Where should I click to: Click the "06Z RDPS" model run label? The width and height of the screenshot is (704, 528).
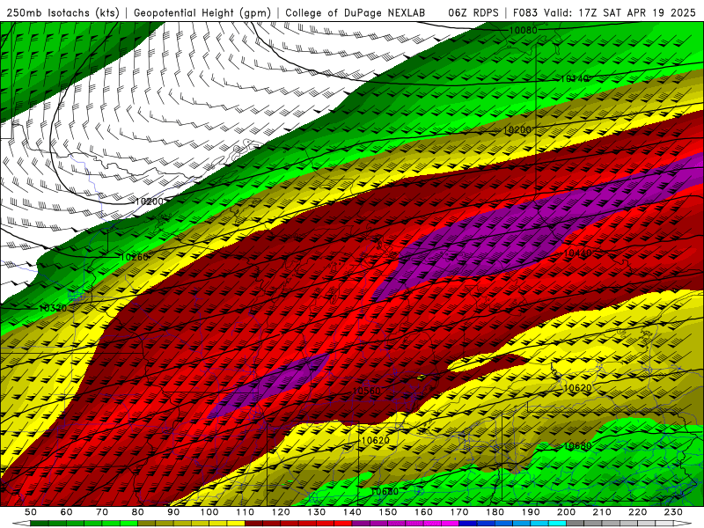473,13
